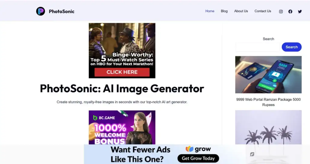
Task: Open the palm trees article thumbnail
Action: pos(269,128)
